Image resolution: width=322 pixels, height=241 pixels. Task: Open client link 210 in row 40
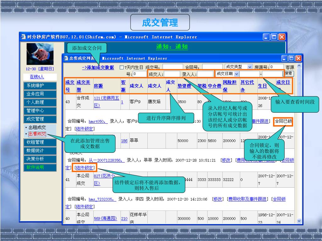pyautogui.click(x=124, y=219)
